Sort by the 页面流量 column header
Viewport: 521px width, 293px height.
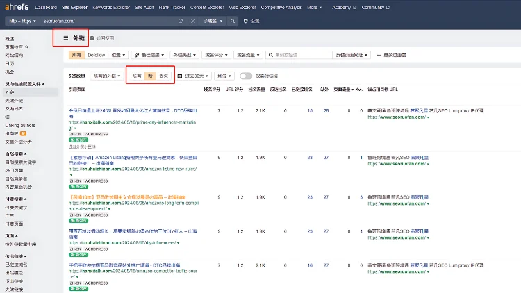tap(344, 90)
